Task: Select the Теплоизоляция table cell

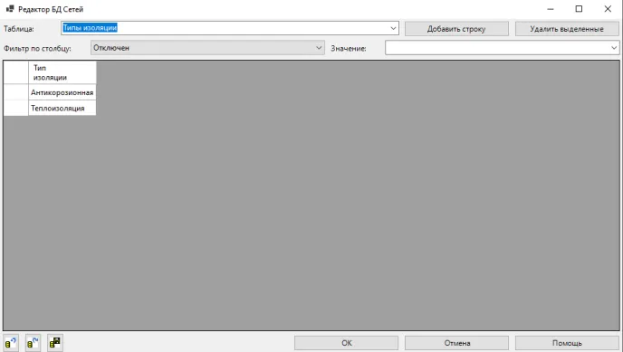Action: [x=62, y=108]
